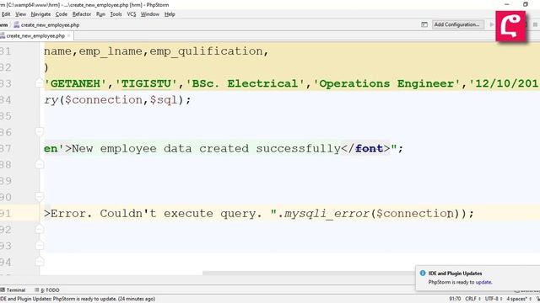Open the Code menu
This screenshot has width=540, height=303.
tap(62, 14)
